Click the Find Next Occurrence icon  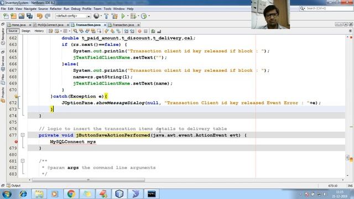pos(87,31)
